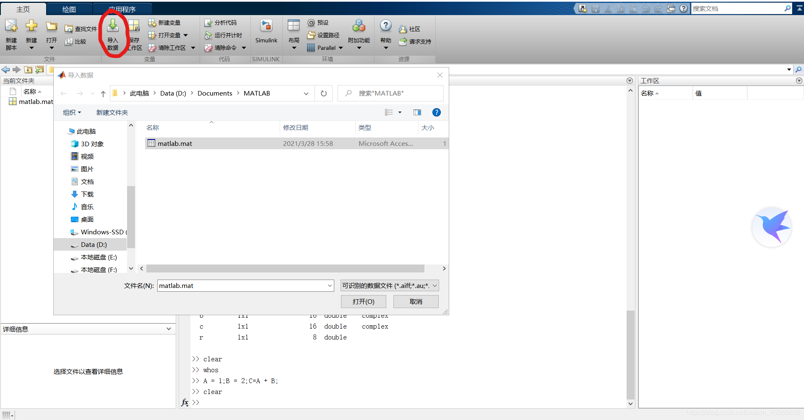The height and width of the screenshot is (420, 804).
Task: Click the Find Files (查找文件) icon
Action: pyautogui.click(x=69, y=29)
